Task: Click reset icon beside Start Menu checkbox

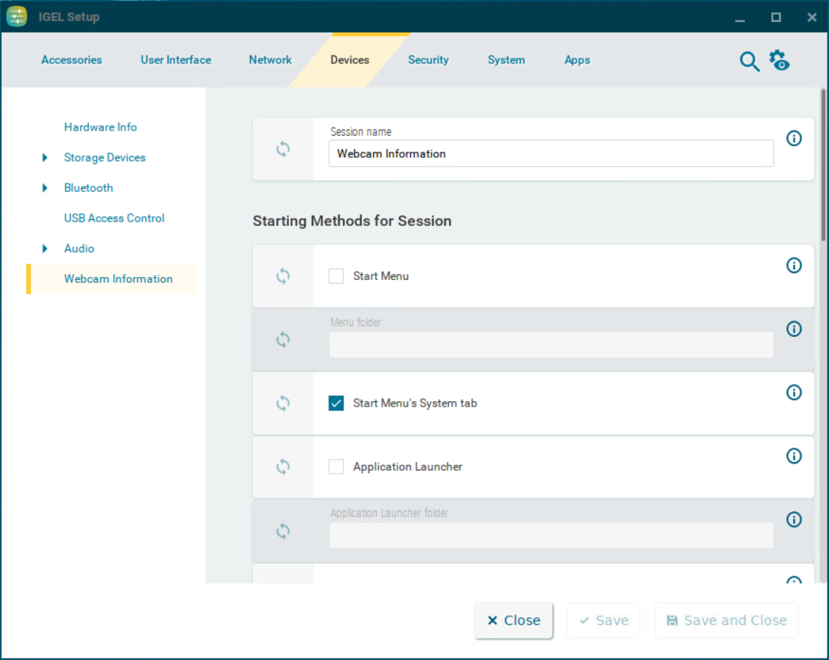Action: click(x=283, y=276)
